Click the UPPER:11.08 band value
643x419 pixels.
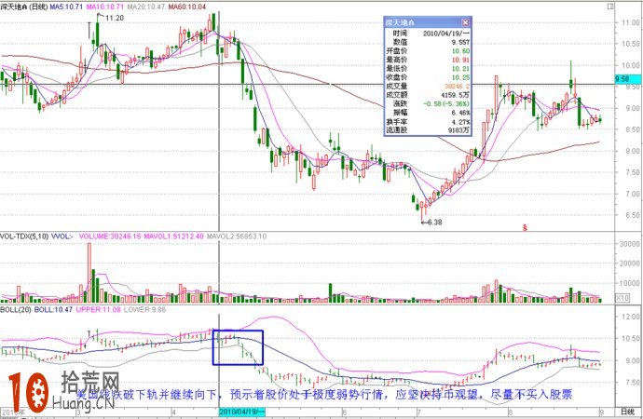(99, 310)
